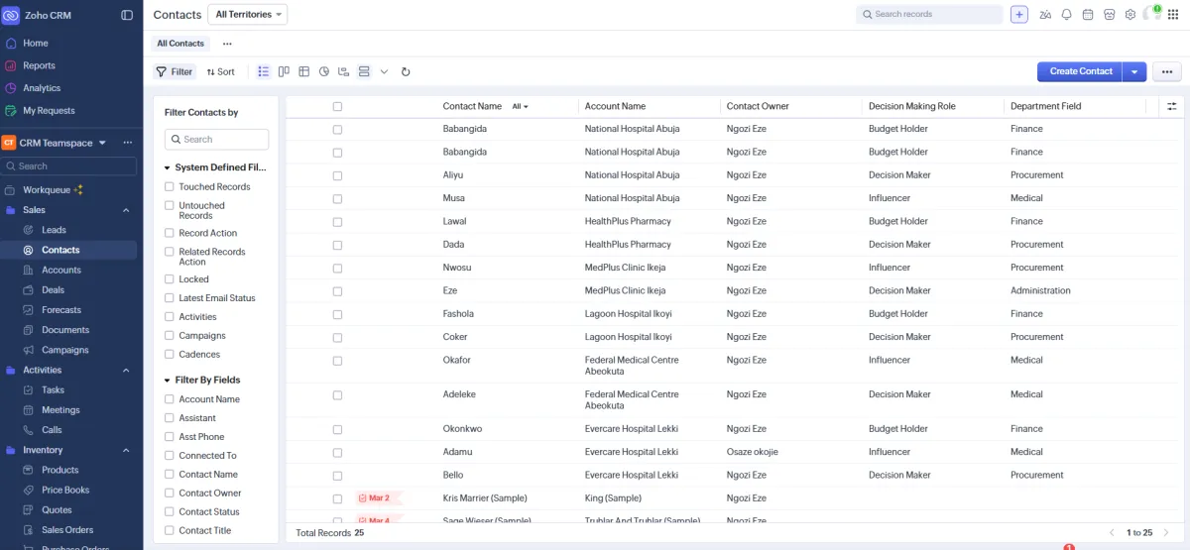Collapse the Filter By Fields section
This screenshot has width=1190, height=550.
[167, 381]
